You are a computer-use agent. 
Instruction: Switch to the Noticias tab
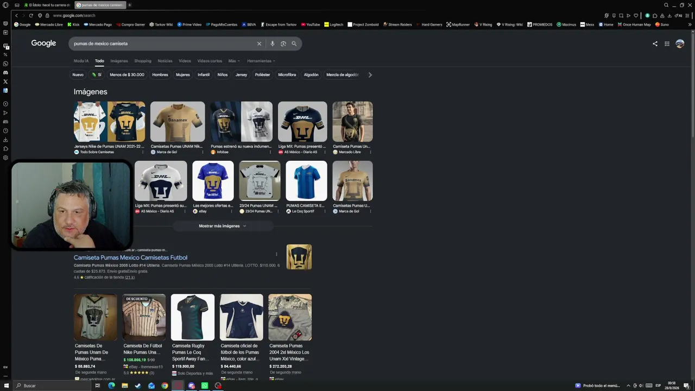pyautogui.click(x=165, y=61)
